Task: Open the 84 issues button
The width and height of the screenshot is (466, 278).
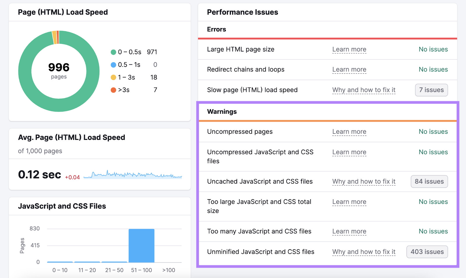Action: point(429,181)
